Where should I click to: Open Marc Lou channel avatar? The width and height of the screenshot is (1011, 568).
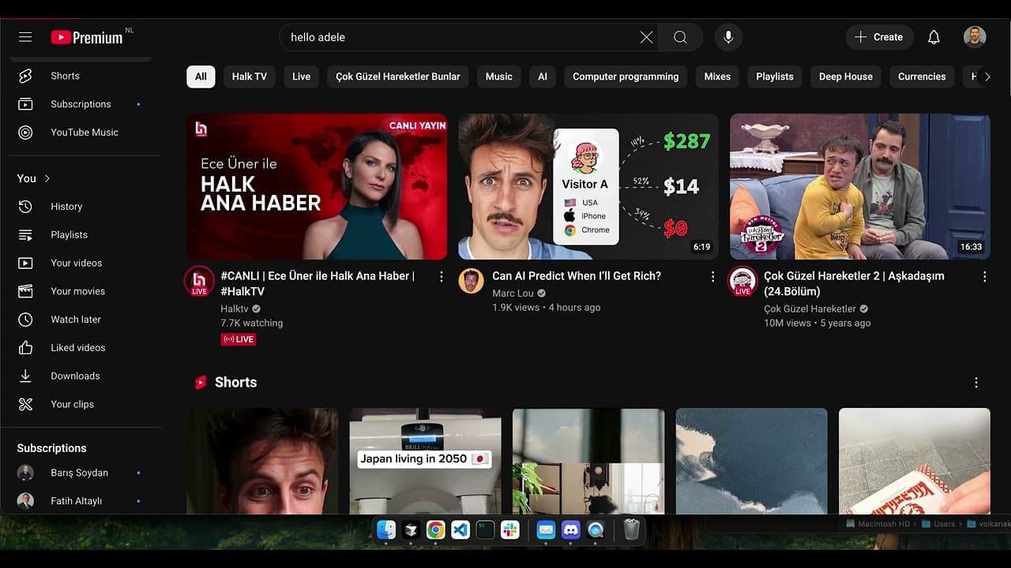[x=471, y=281]
